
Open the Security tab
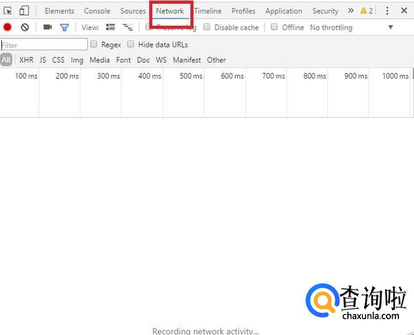click(x=325, y=11)
